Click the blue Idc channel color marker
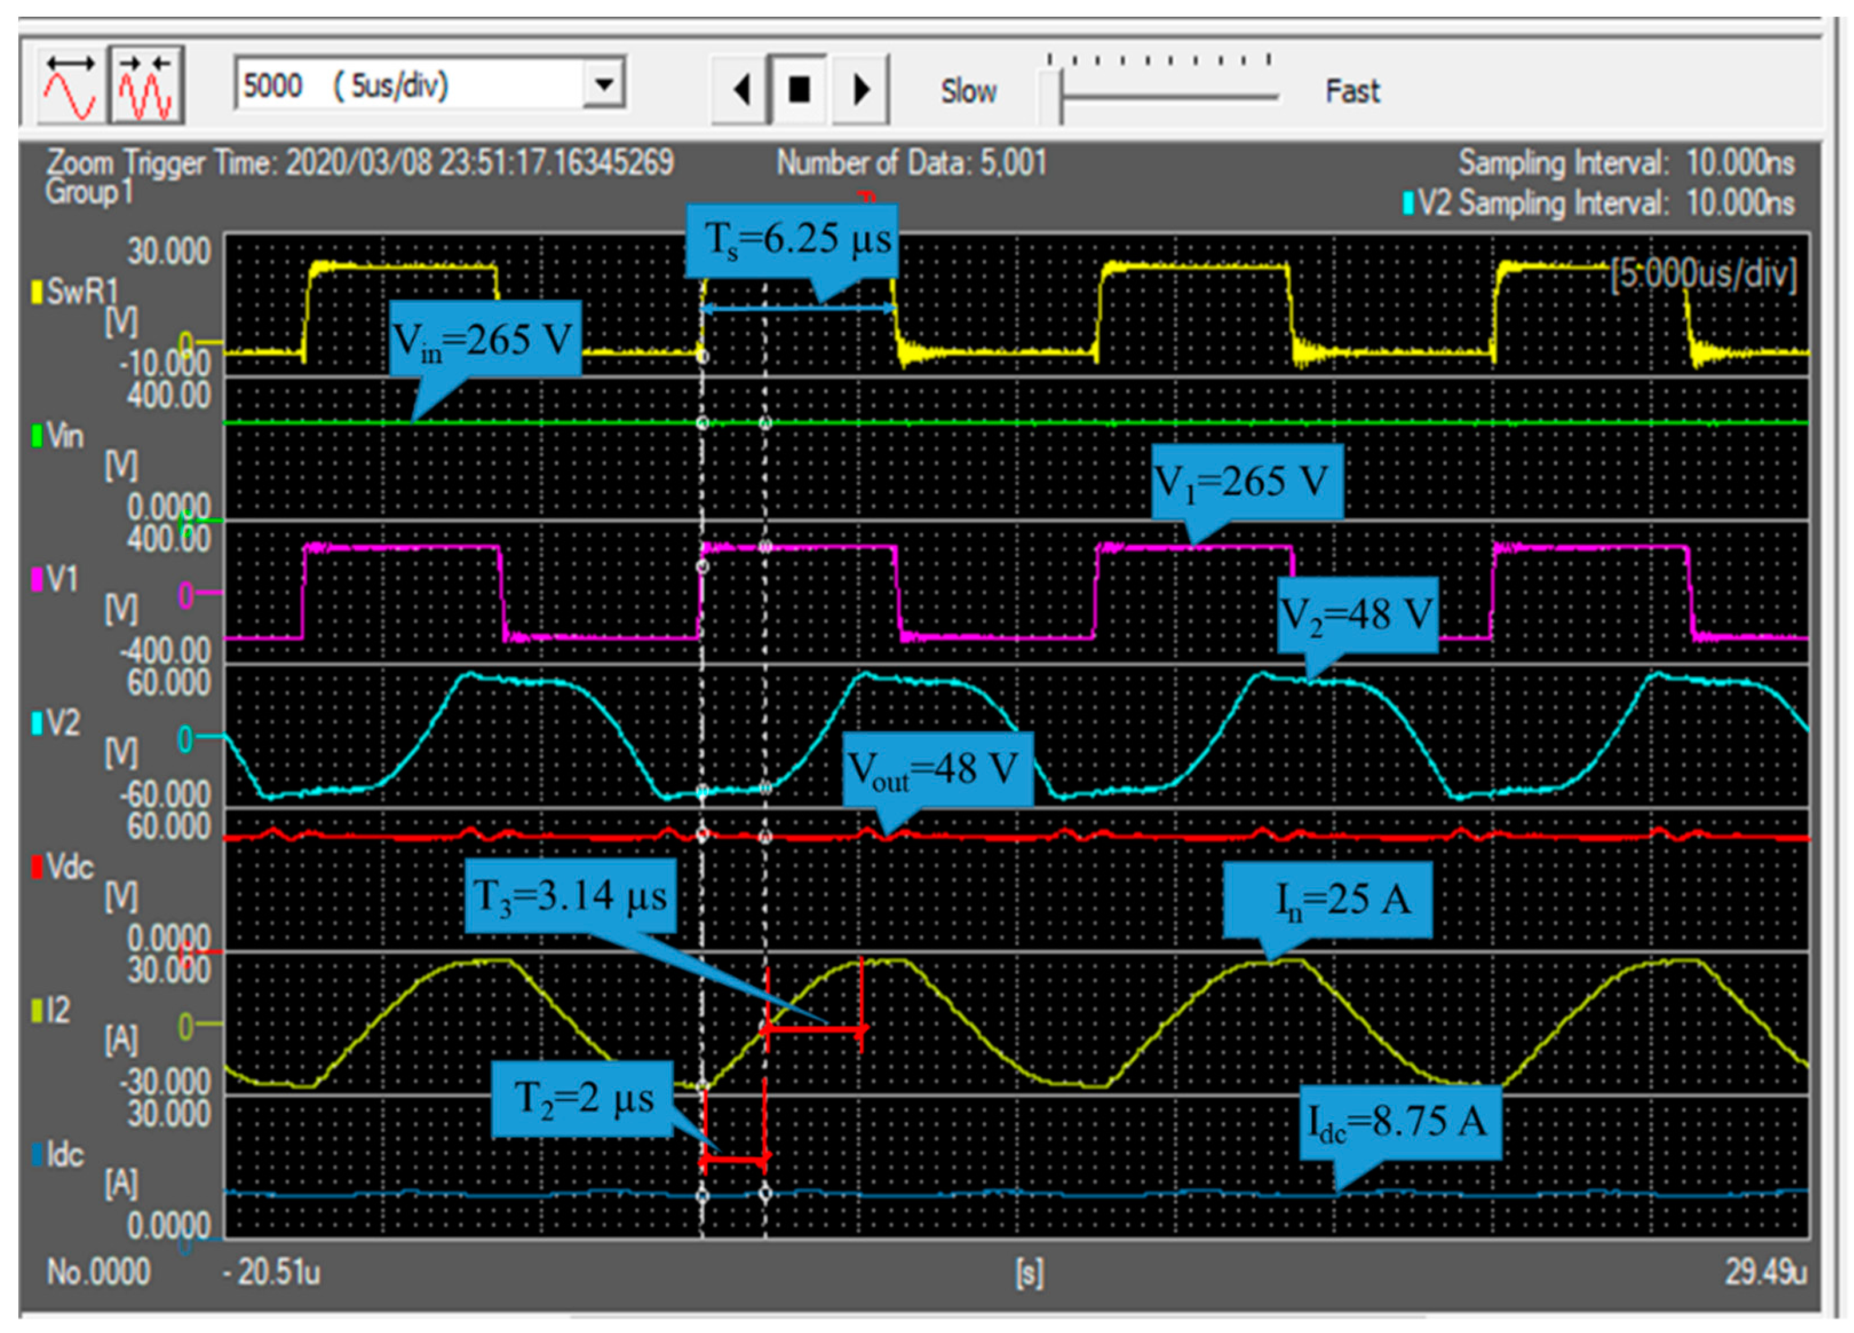Screen dimensions: 1854x1333 click(37, 1155)
